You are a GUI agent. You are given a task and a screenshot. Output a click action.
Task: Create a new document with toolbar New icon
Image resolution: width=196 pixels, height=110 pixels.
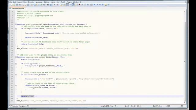pos(12,5)
